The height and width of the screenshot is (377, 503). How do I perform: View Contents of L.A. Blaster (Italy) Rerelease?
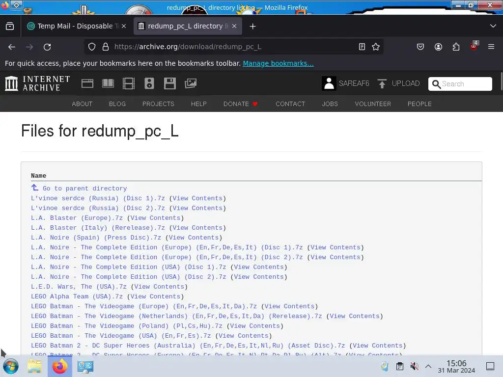coord(197,228)
